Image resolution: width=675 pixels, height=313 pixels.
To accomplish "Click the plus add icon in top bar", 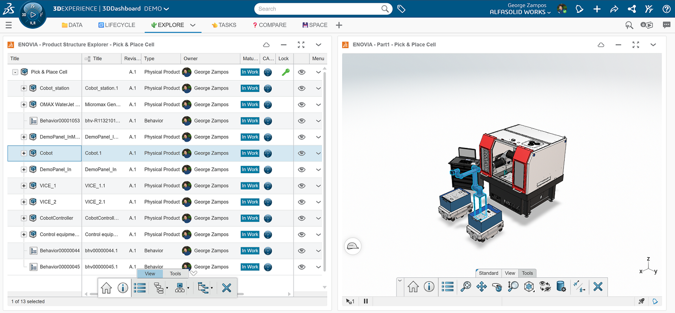I will pyautogui.click(x=597, y=9).
